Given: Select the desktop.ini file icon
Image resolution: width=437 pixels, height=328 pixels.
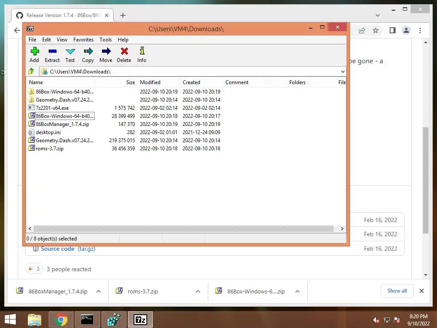Looking at the screenshot, I should (32, 132).
